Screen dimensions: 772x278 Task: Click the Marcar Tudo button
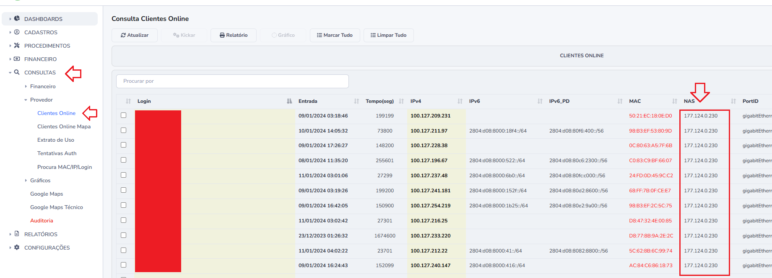[335, 35]
